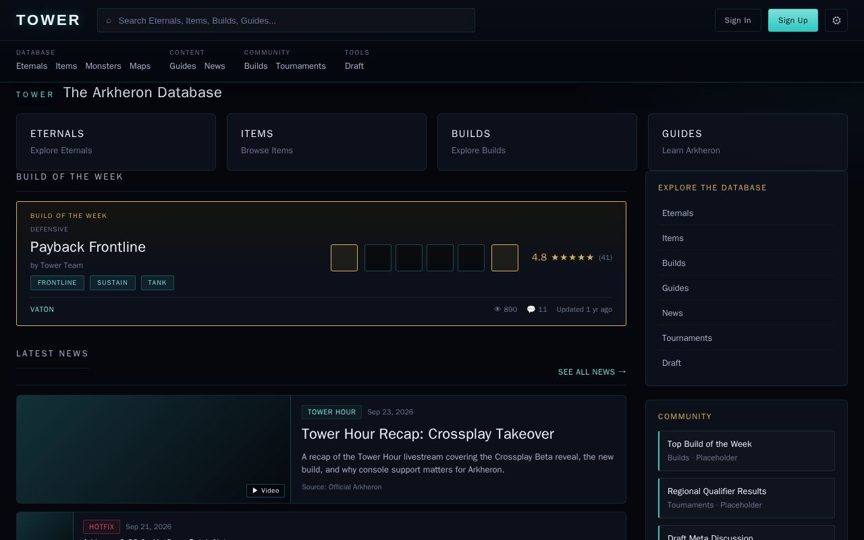
Task: Select the TANK tag
Action: click(x=157, y=283)
